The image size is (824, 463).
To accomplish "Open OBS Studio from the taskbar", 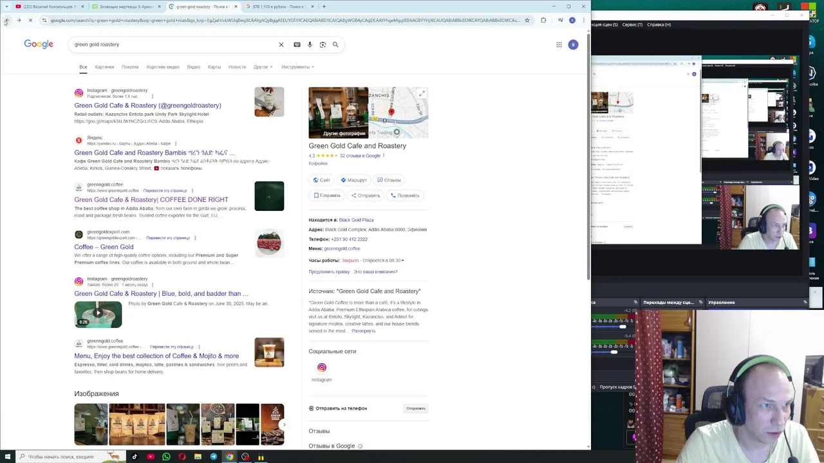I will [x=245, y=457].
